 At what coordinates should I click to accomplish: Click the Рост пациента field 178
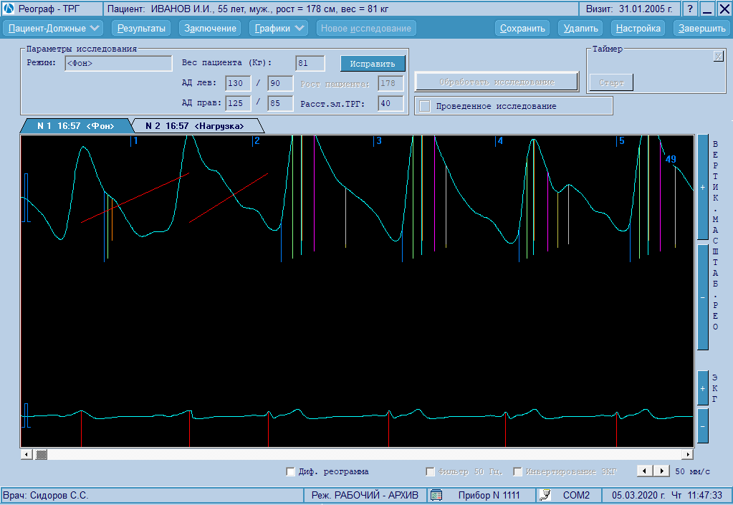coord(391,83)
